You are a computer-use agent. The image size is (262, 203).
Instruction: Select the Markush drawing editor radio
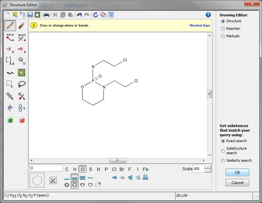(223, 36)
